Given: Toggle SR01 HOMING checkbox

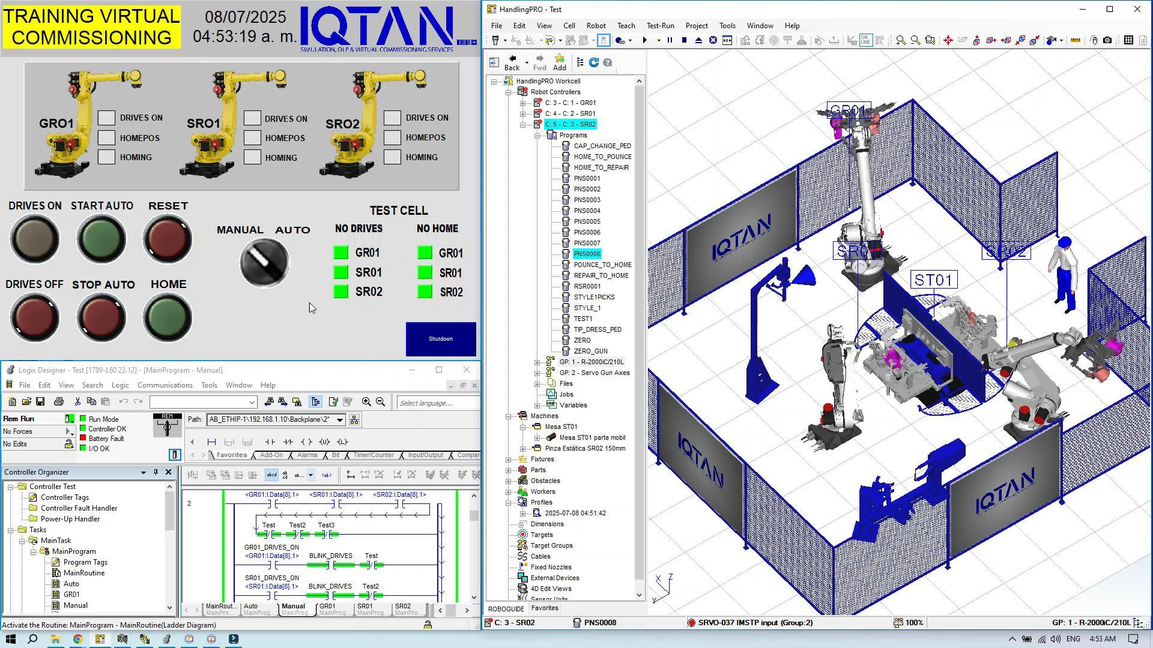Looking at the screenshot, I should coord(253,157).
